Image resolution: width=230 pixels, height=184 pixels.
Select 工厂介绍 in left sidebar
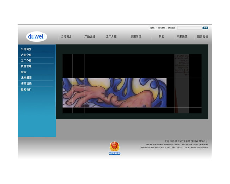[26, 61]
